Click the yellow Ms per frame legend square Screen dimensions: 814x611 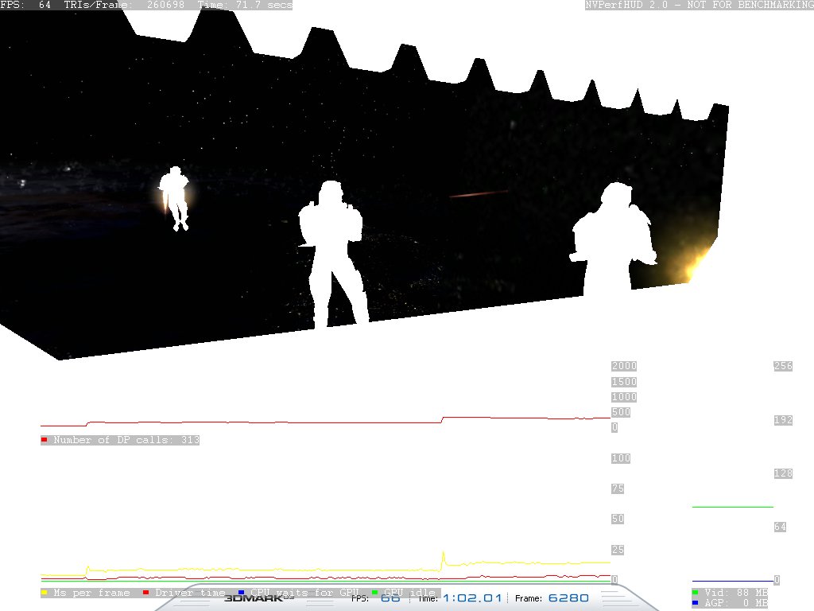click(45, 592)
